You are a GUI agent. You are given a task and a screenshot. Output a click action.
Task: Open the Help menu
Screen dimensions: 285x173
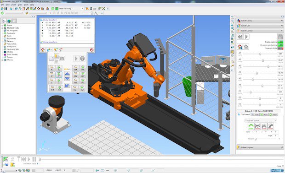point(32,5)
